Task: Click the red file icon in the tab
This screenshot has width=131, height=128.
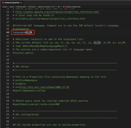Action: pyautogui.click(x=3, y=3)
